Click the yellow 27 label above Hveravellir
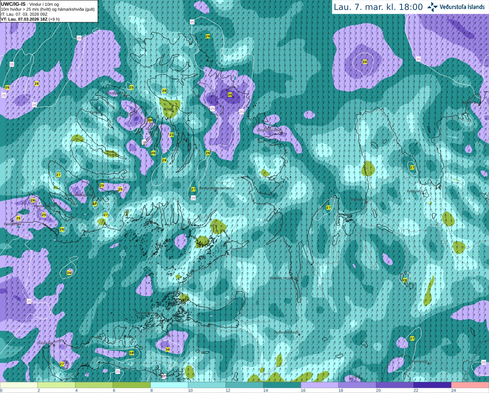 pos(412,338)
